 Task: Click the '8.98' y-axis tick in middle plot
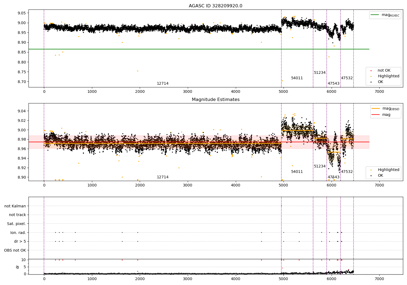(x=21, y=140)
